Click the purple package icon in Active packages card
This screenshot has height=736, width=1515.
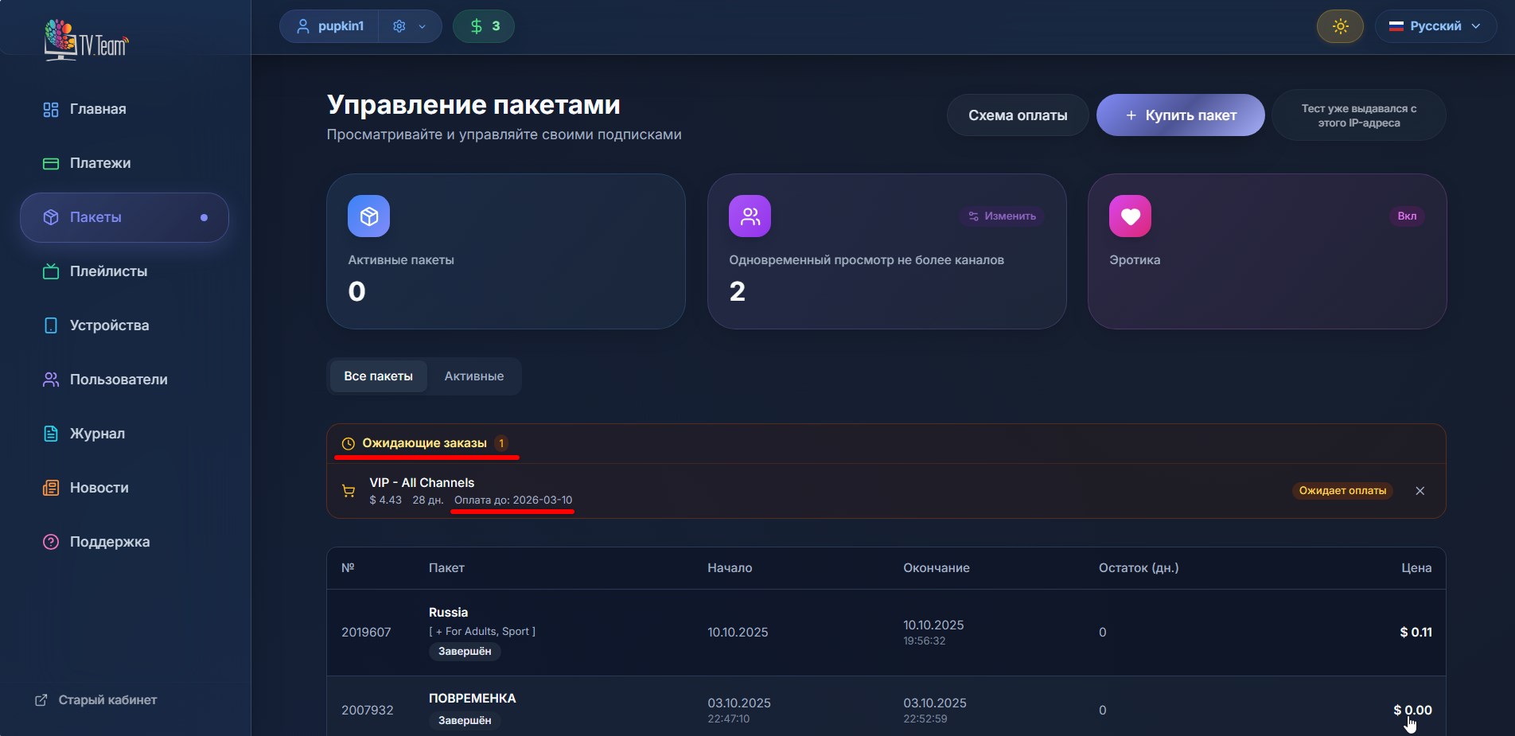[x=368, y=216]
